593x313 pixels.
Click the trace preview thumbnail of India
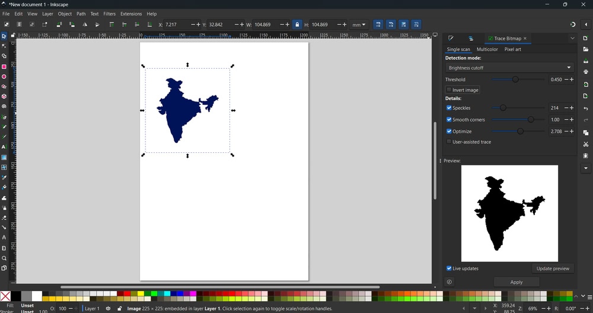[x=509, y=213]
